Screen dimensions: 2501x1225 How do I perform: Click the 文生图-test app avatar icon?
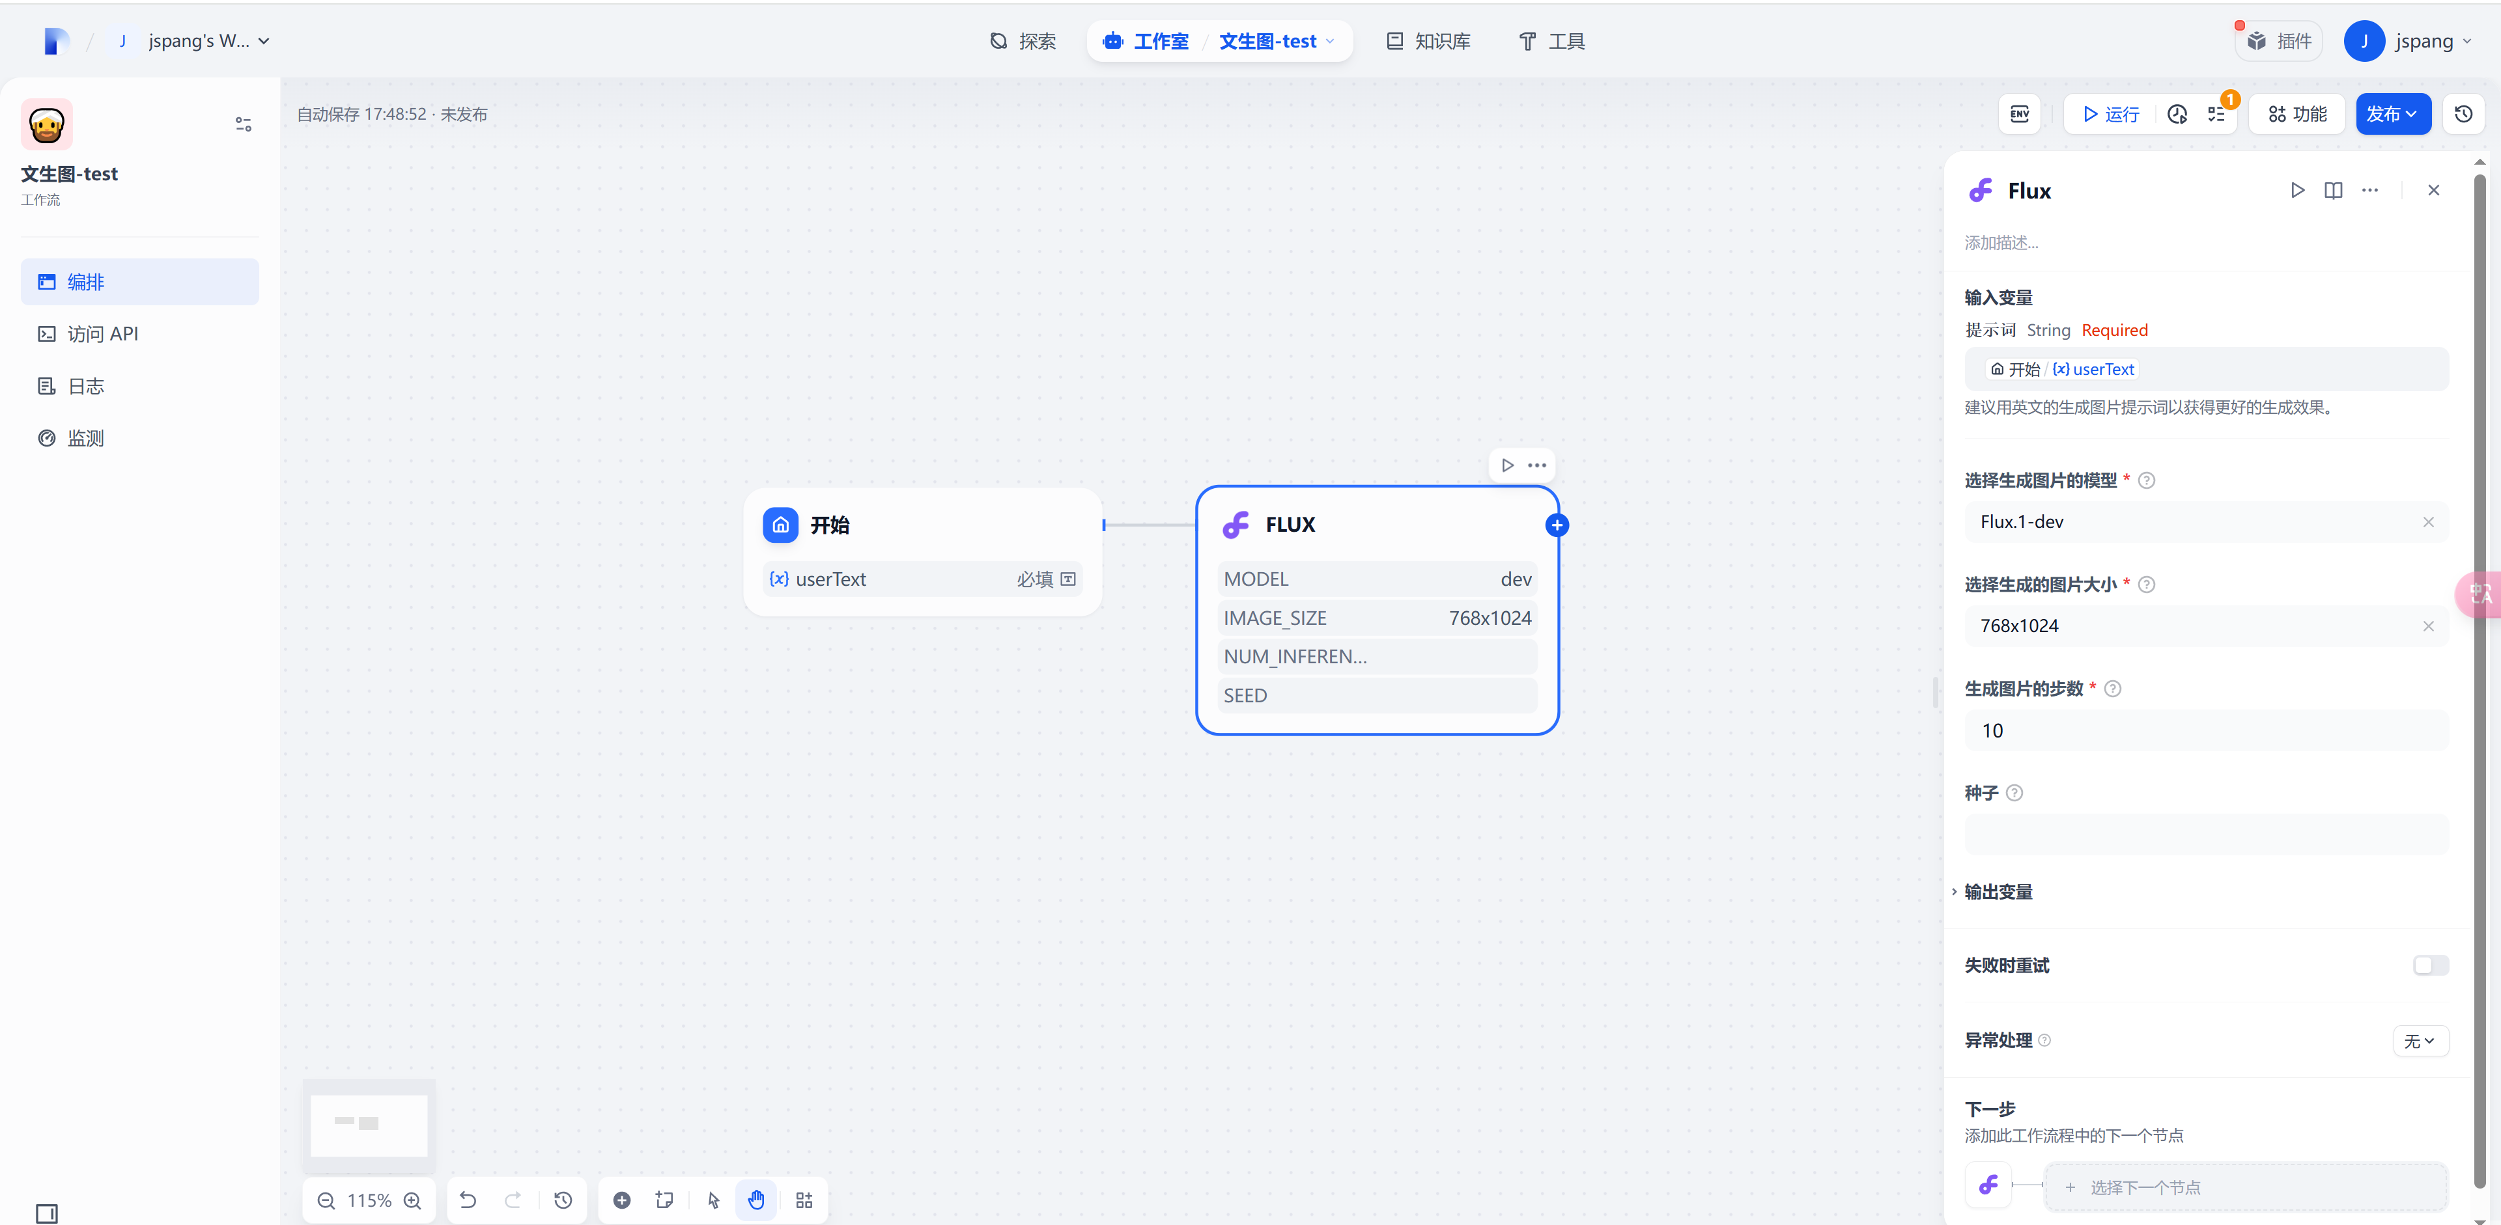click(47, 124)
